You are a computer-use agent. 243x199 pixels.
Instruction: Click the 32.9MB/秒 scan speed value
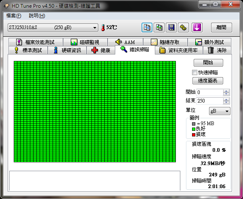[213, 163]
